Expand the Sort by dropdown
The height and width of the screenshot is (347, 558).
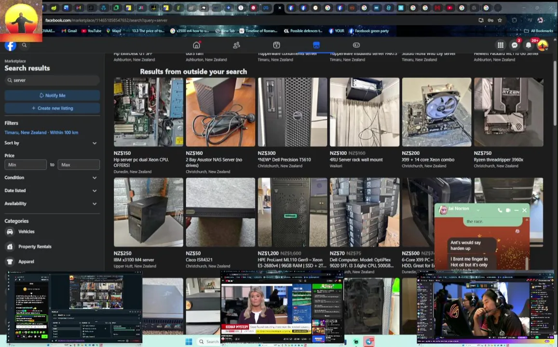pos(52,143)
